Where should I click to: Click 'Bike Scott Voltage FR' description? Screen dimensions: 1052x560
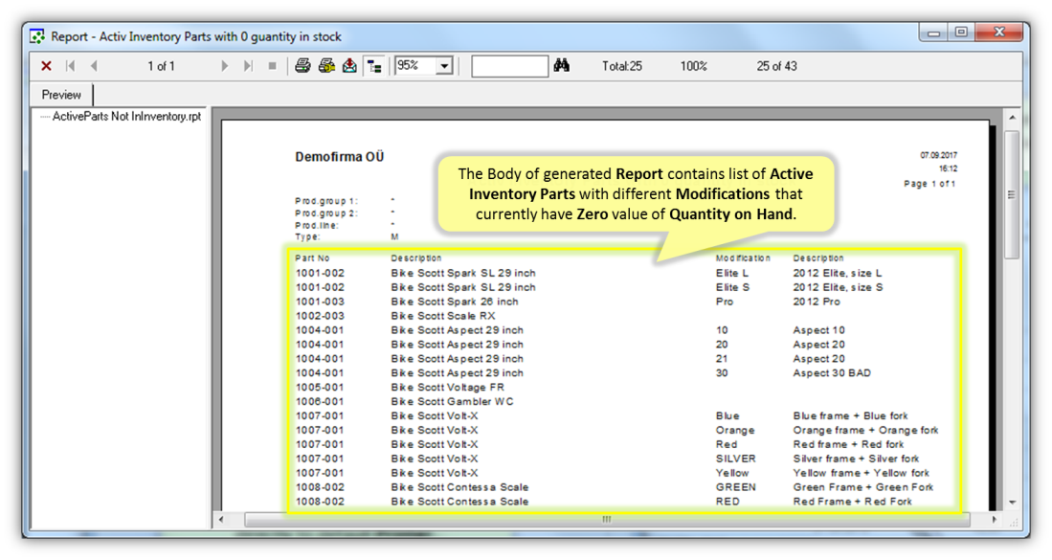pos(447,387)
